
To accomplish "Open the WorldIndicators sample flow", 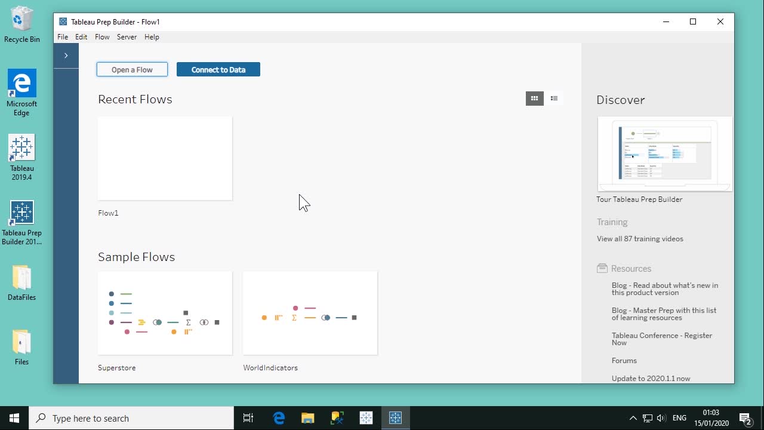I will [x=310, y=314].
